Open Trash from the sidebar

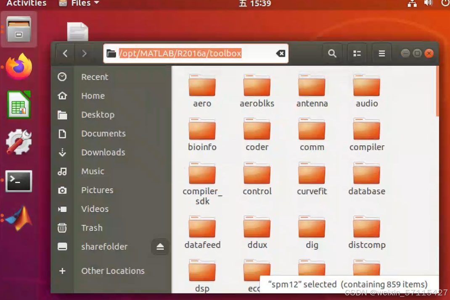pyautogui.click(x=92, y=228)
